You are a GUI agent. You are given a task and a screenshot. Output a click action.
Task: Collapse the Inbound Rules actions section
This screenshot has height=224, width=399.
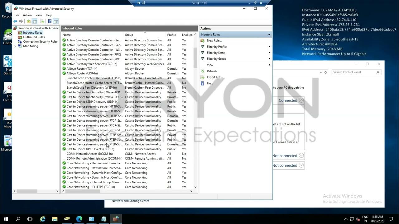[269, 35]
